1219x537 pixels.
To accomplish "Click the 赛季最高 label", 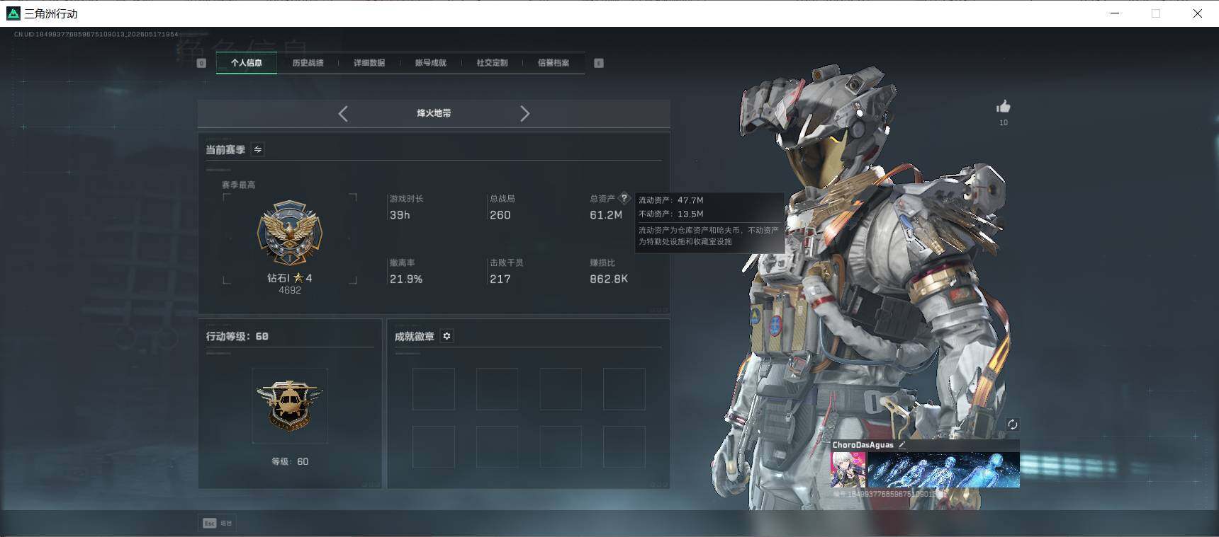I will tap(238, 185).
